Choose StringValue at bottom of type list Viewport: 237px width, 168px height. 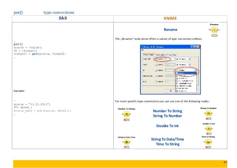pyautogui.click(x=186, y=91)
